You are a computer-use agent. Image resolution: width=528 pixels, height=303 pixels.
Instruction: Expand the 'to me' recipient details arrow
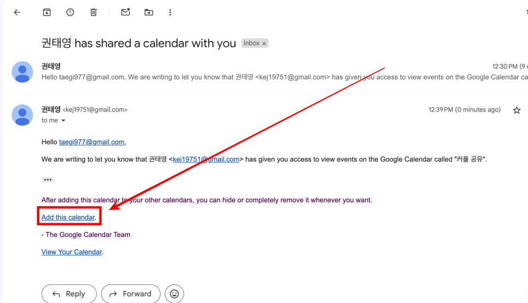pos(63,120)
